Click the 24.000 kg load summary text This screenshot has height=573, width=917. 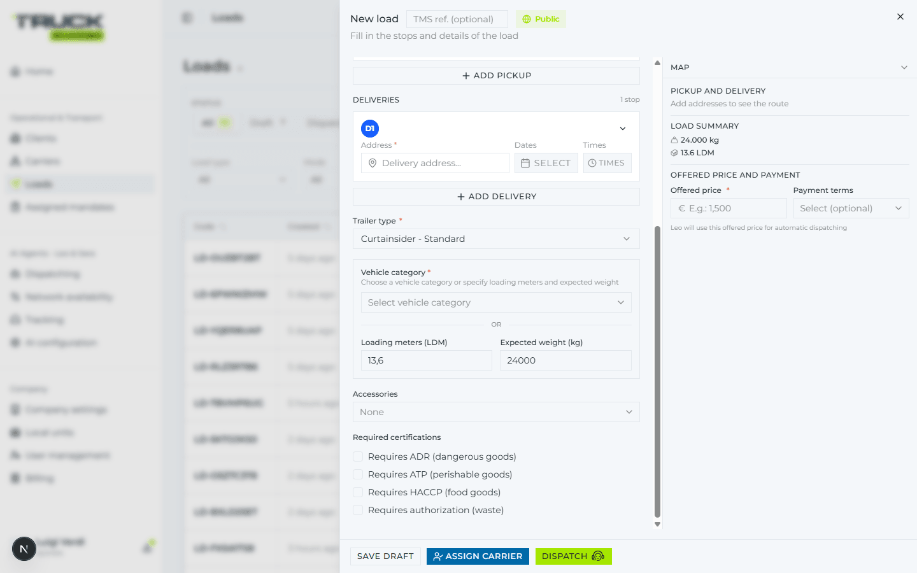coord(699,140)
